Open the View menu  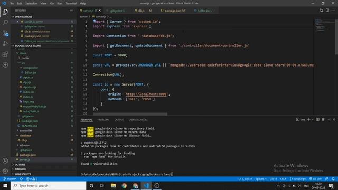point(43,4)
